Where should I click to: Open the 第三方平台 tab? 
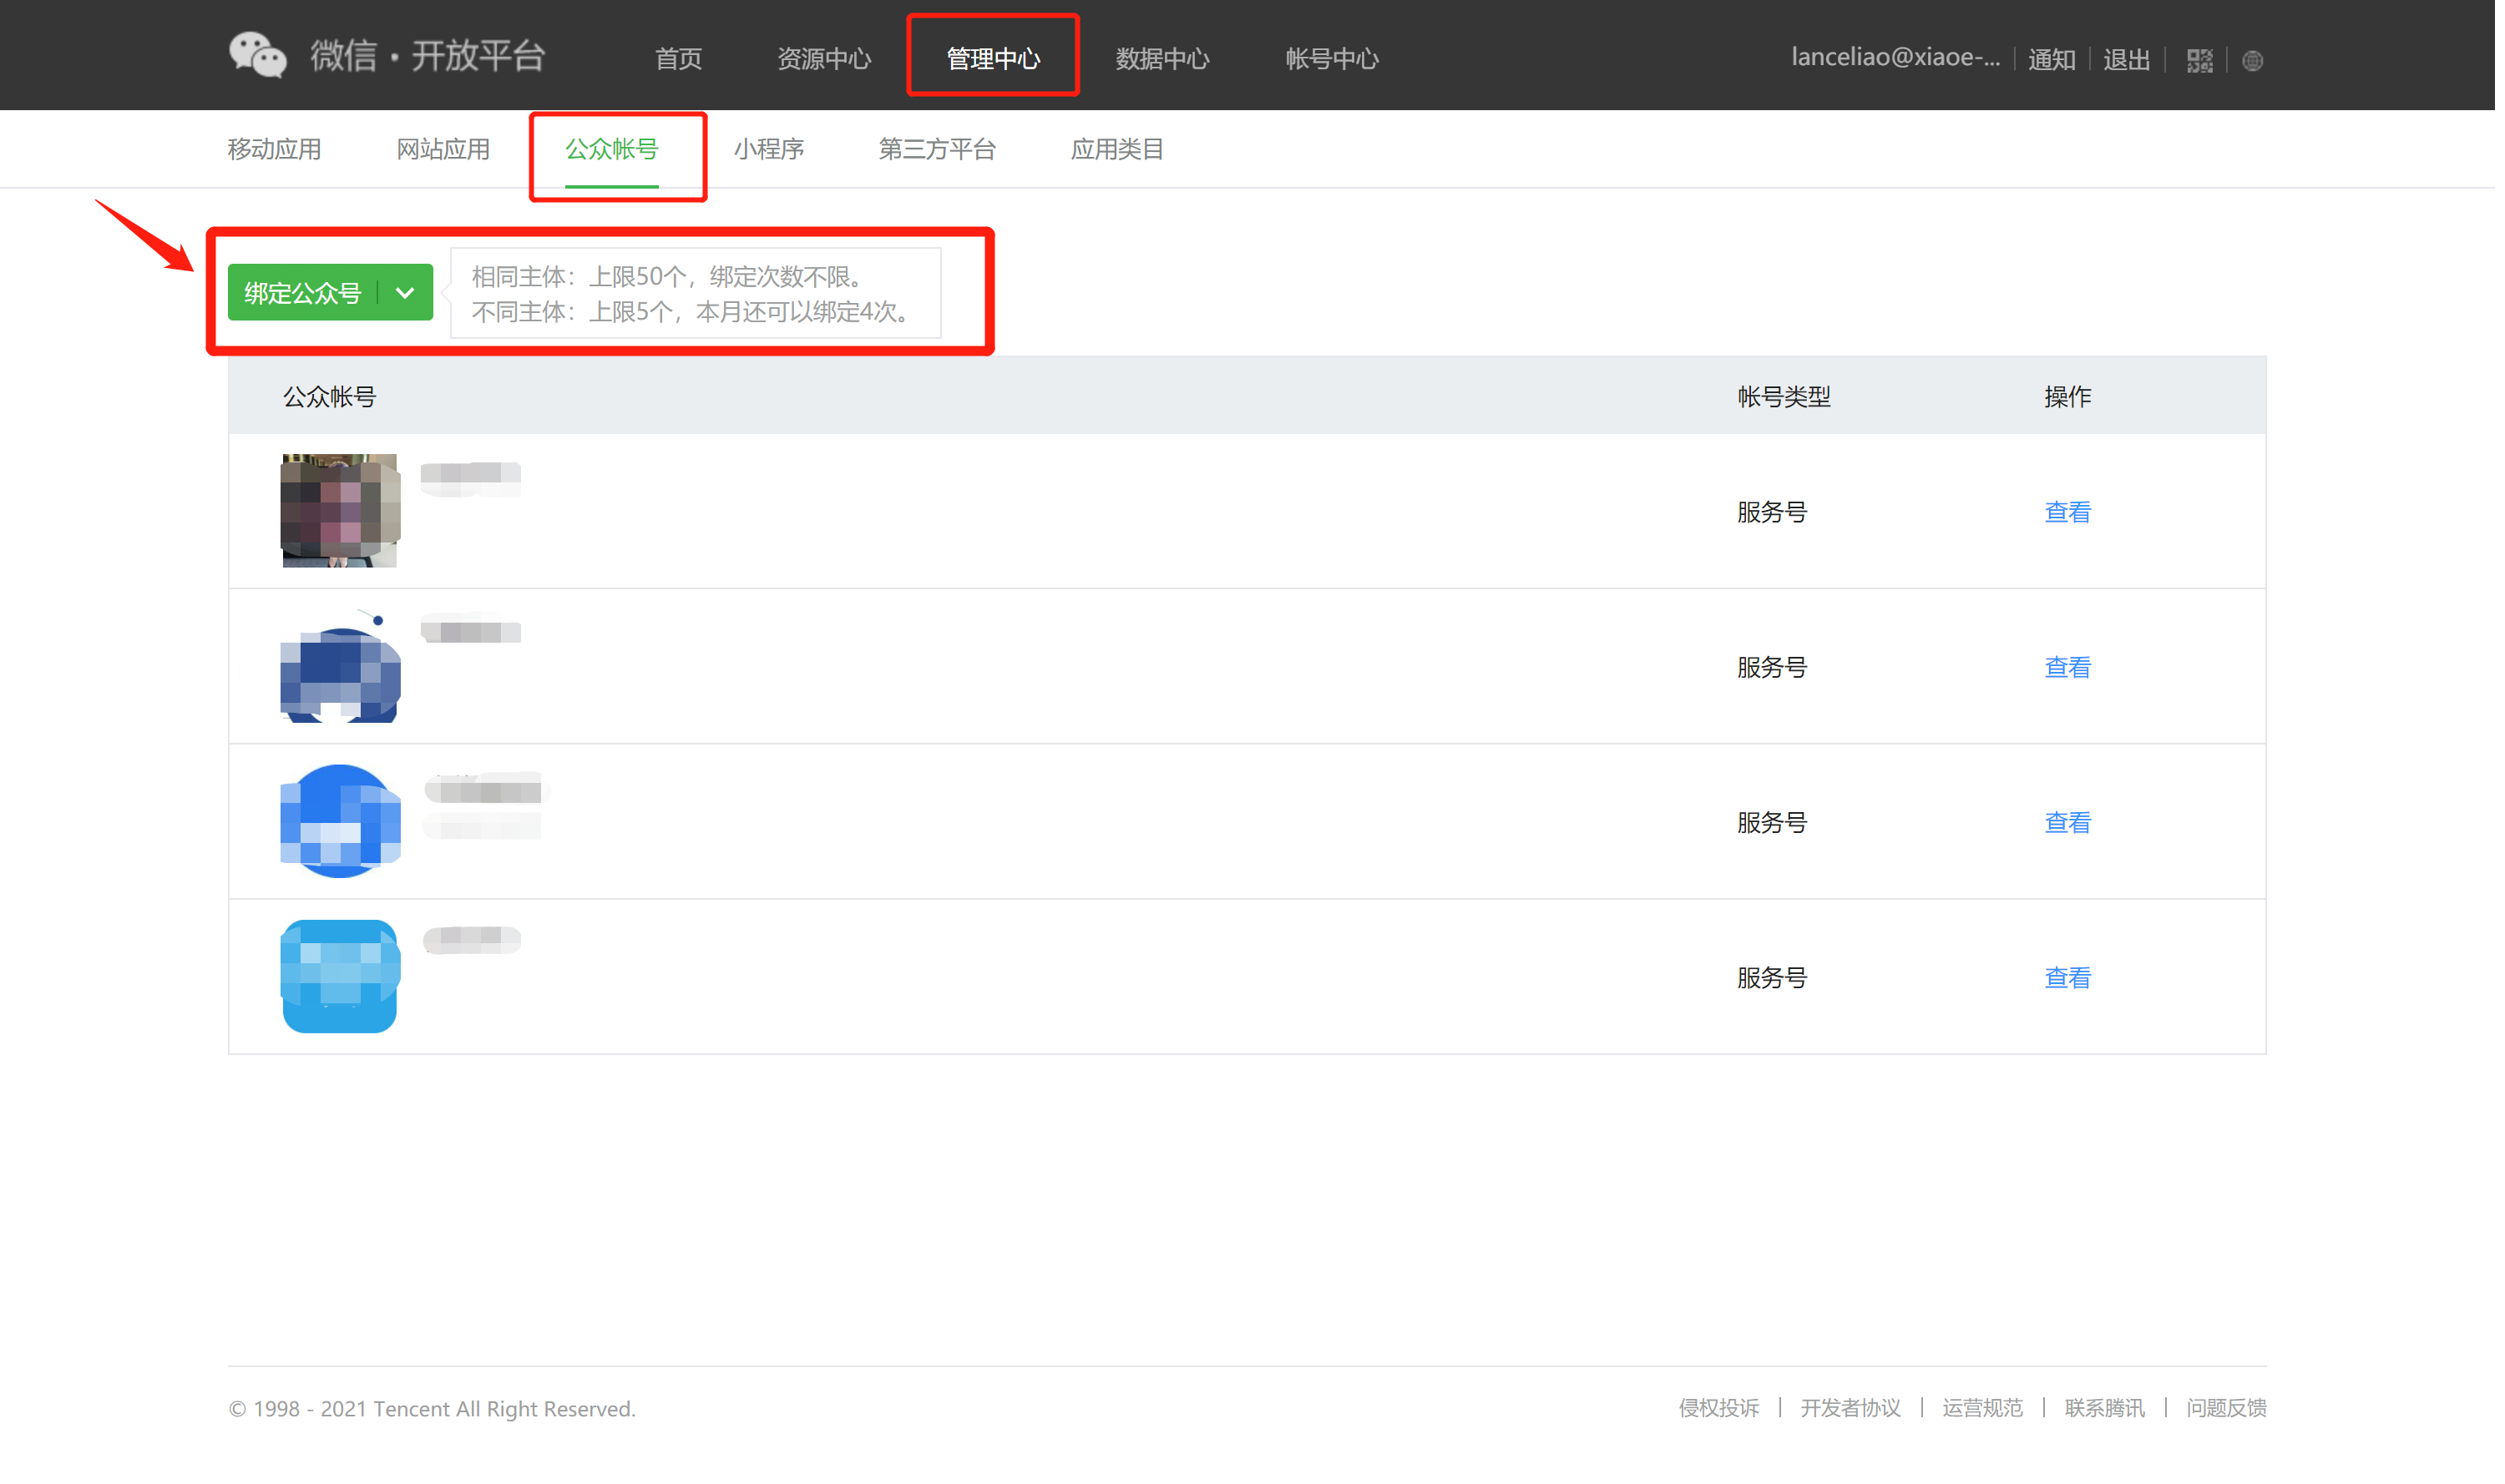(941, 150)
